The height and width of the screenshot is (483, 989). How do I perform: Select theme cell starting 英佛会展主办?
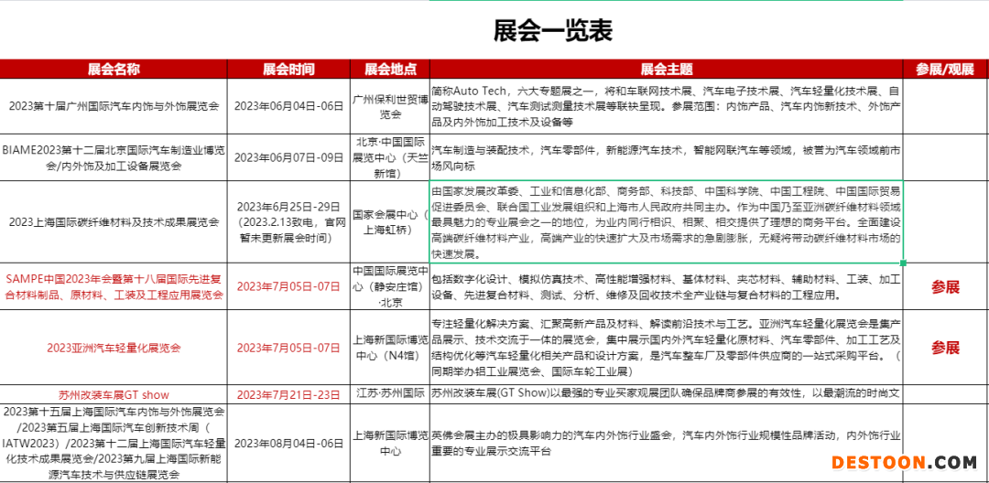[x=666, y=444]
